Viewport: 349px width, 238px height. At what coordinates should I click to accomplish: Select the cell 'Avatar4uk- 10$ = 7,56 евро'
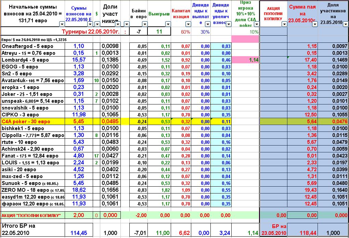pyautogui.click(x=33, y=80)
